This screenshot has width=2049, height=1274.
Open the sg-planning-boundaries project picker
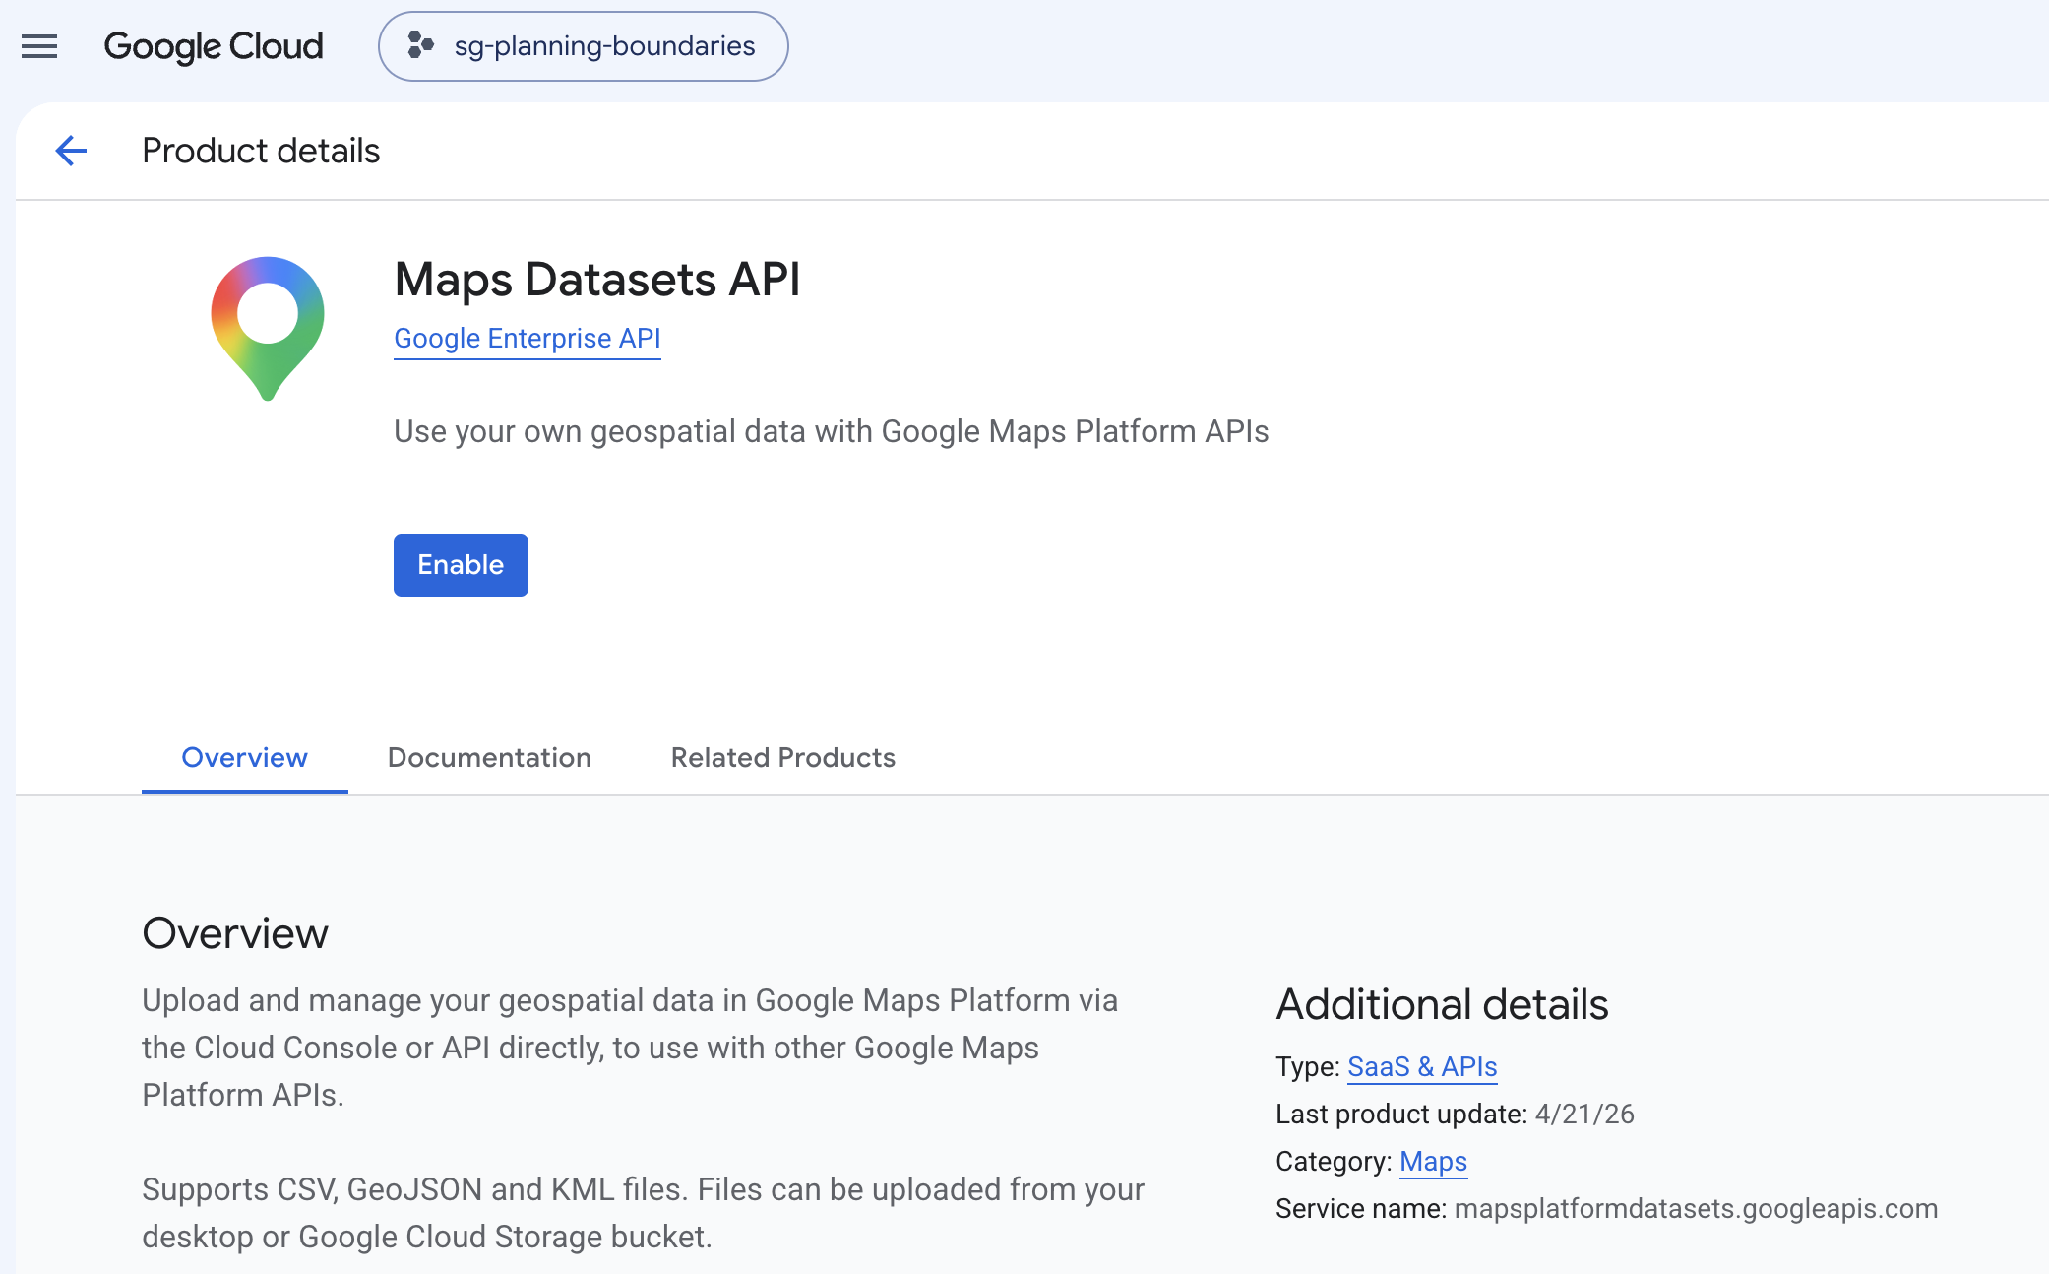[583, 46]
